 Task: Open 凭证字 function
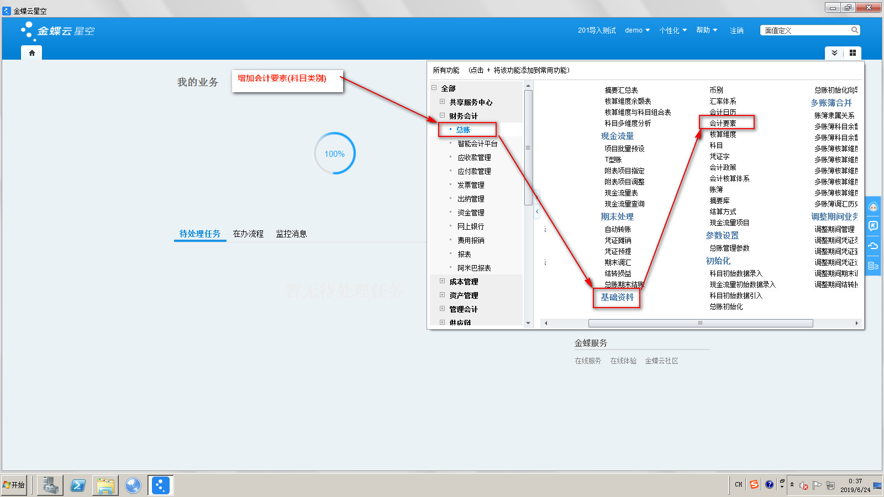point(719,156)
